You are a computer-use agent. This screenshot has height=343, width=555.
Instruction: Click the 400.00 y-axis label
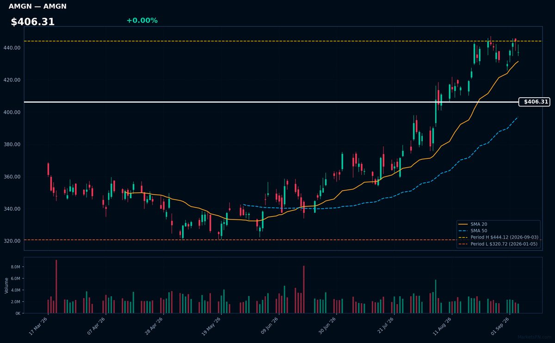[12, 112]
